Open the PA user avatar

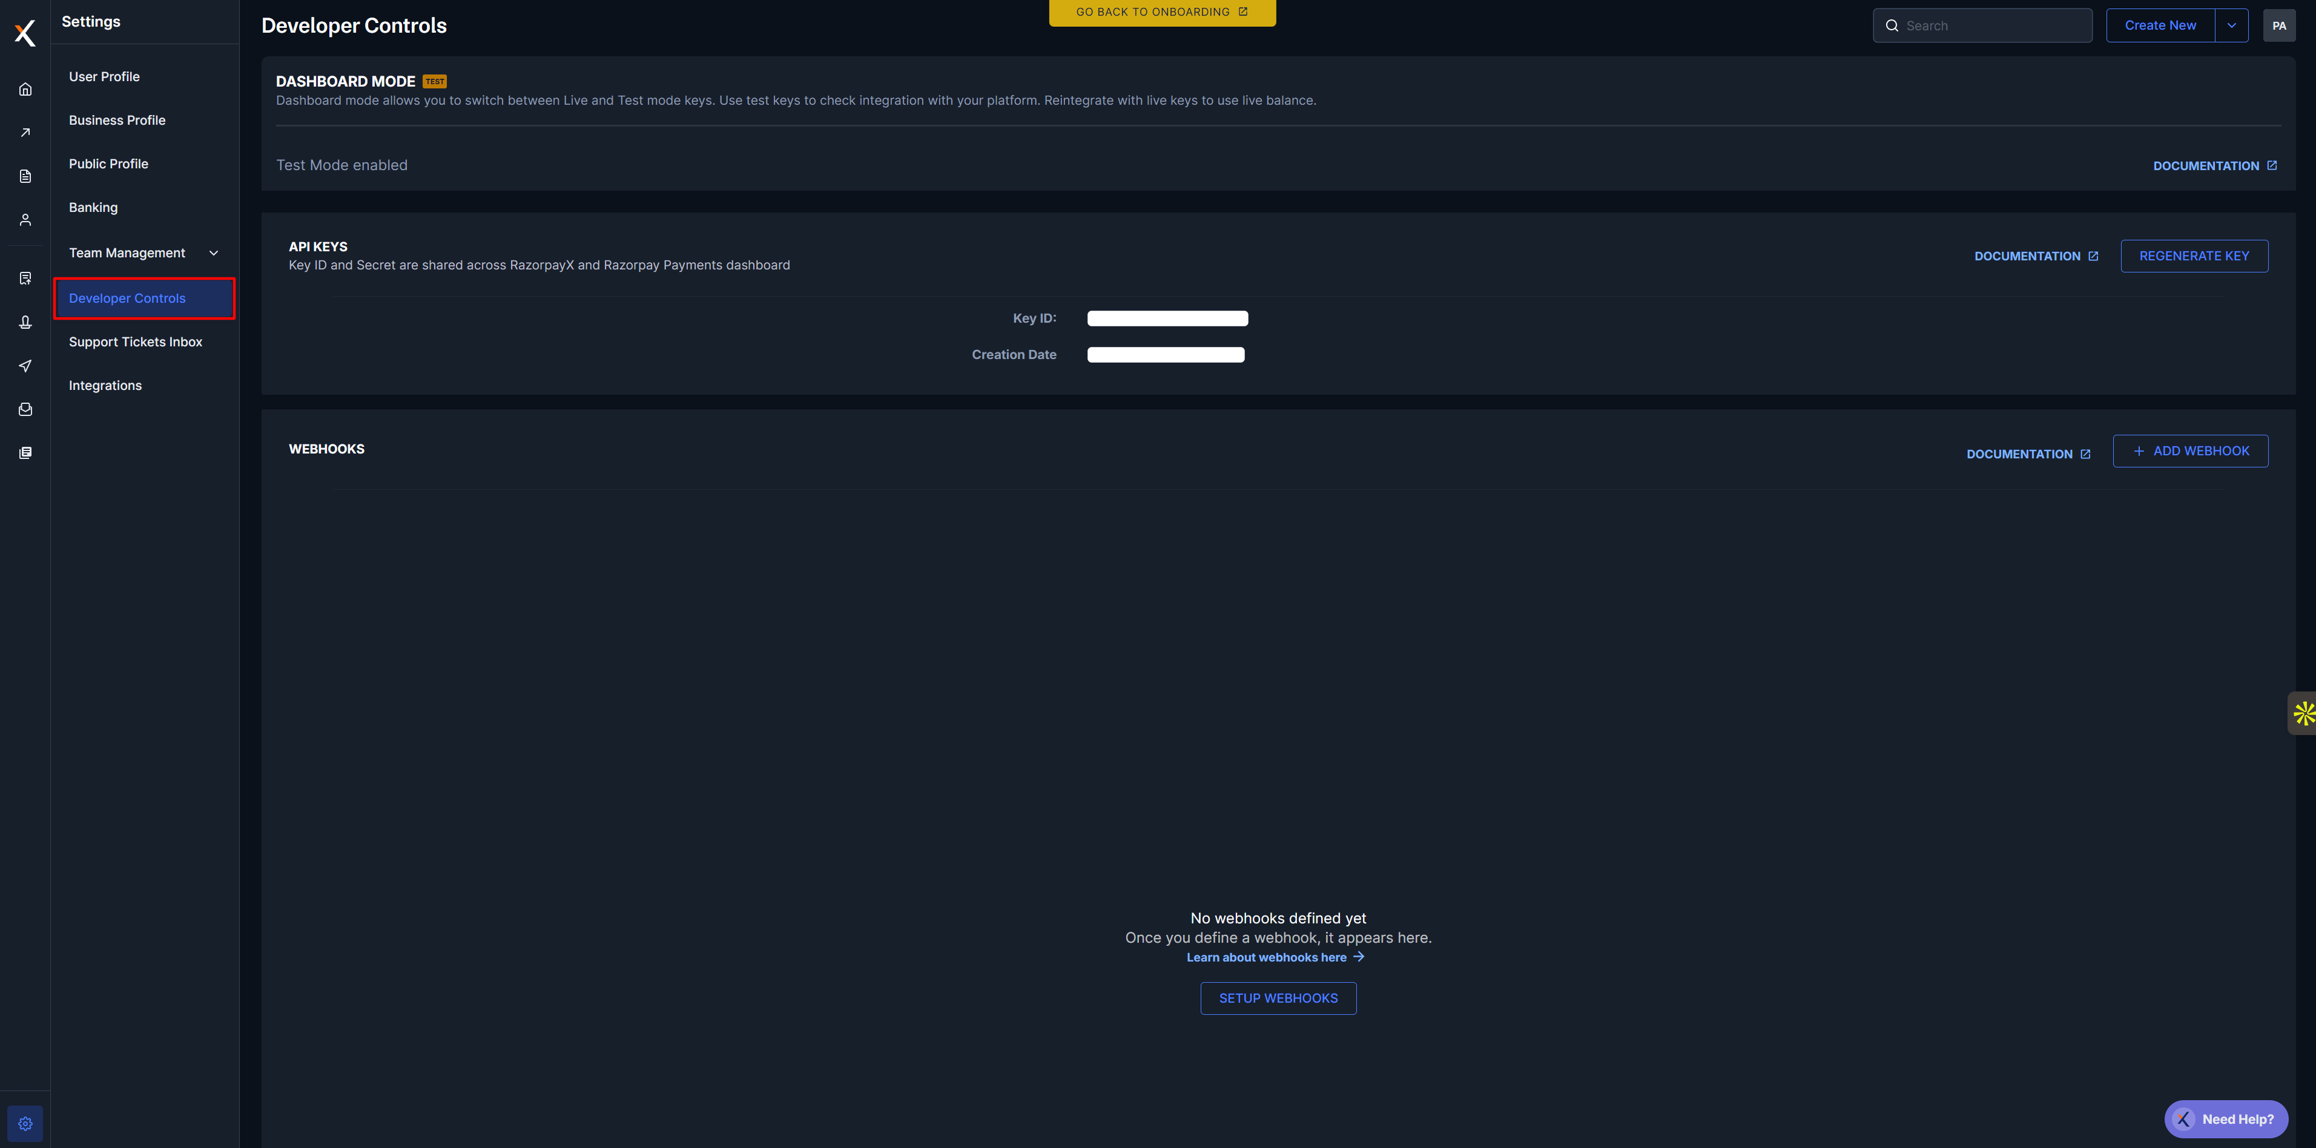(x=2278, y=26)
